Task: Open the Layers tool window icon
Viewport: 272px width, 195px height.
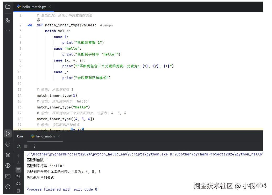Action: pos(8,155)
